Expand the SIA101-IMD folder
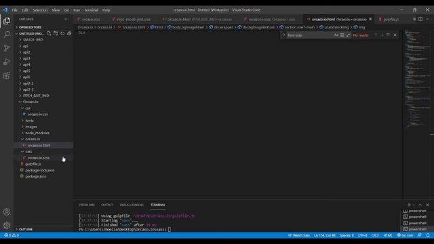The width and height of the screenshot is (434, 244). (43, 39)
